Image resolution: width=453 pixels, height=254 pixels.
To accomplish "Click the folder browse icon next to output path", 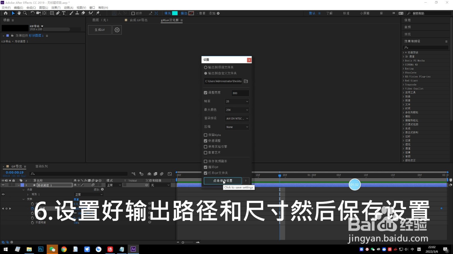I will pos(246,81).
